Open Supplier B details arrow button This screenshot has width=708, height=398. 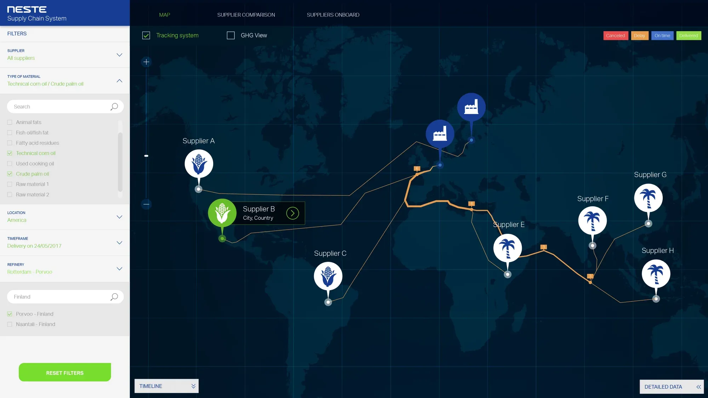[293, 213]
